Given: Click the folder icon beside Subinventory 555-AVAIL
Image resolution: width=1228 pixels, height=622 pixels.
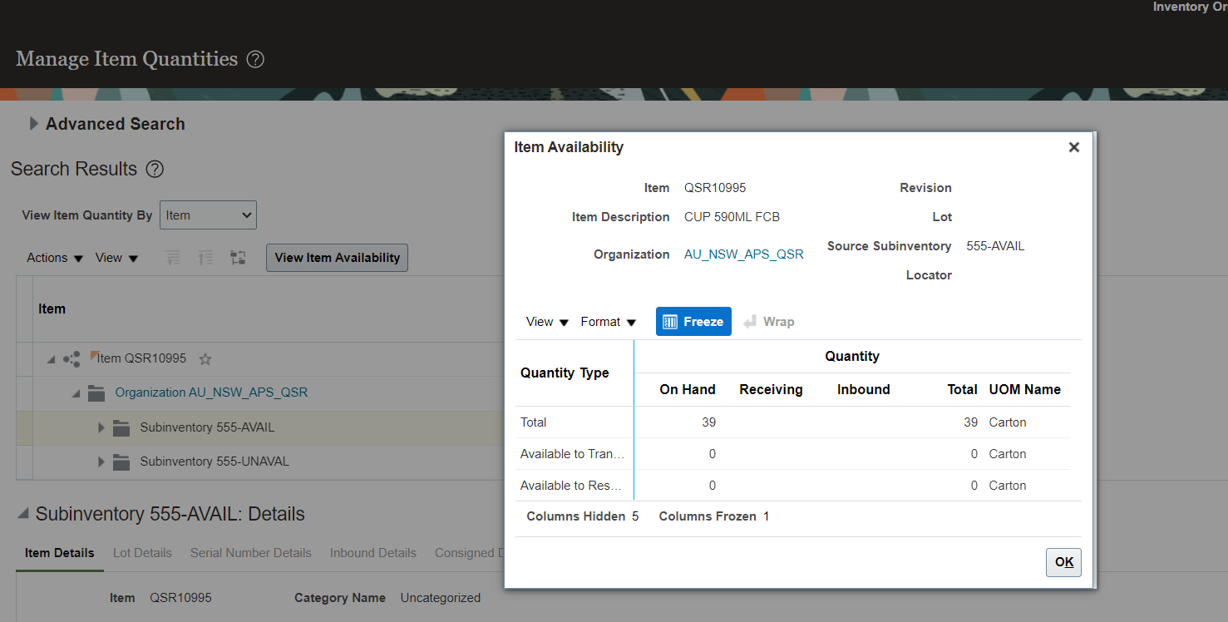Looking at the screenshot, I should 121,426.
